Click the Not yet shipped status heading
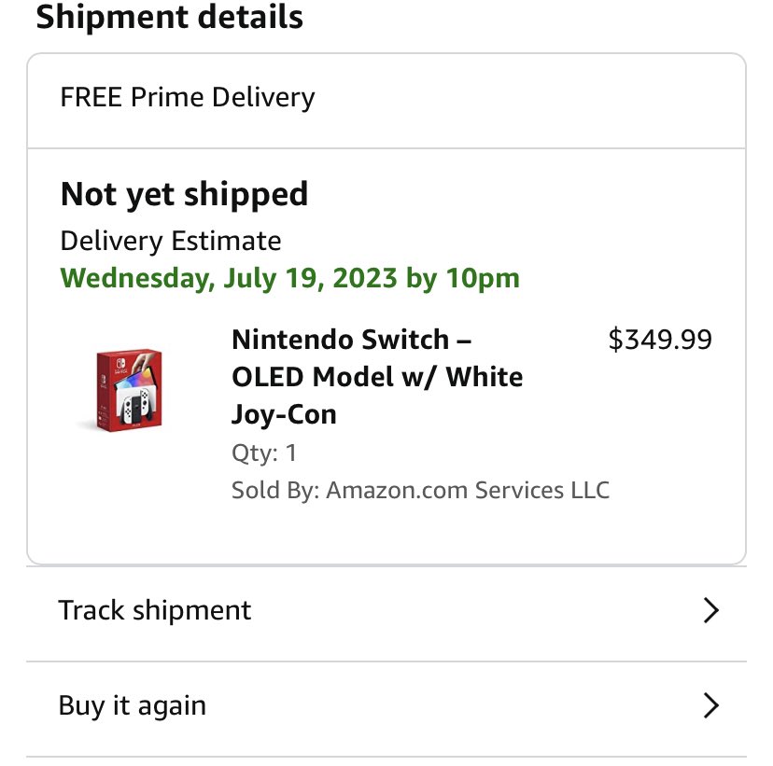 pyautogui.click(x=184, y=194)
